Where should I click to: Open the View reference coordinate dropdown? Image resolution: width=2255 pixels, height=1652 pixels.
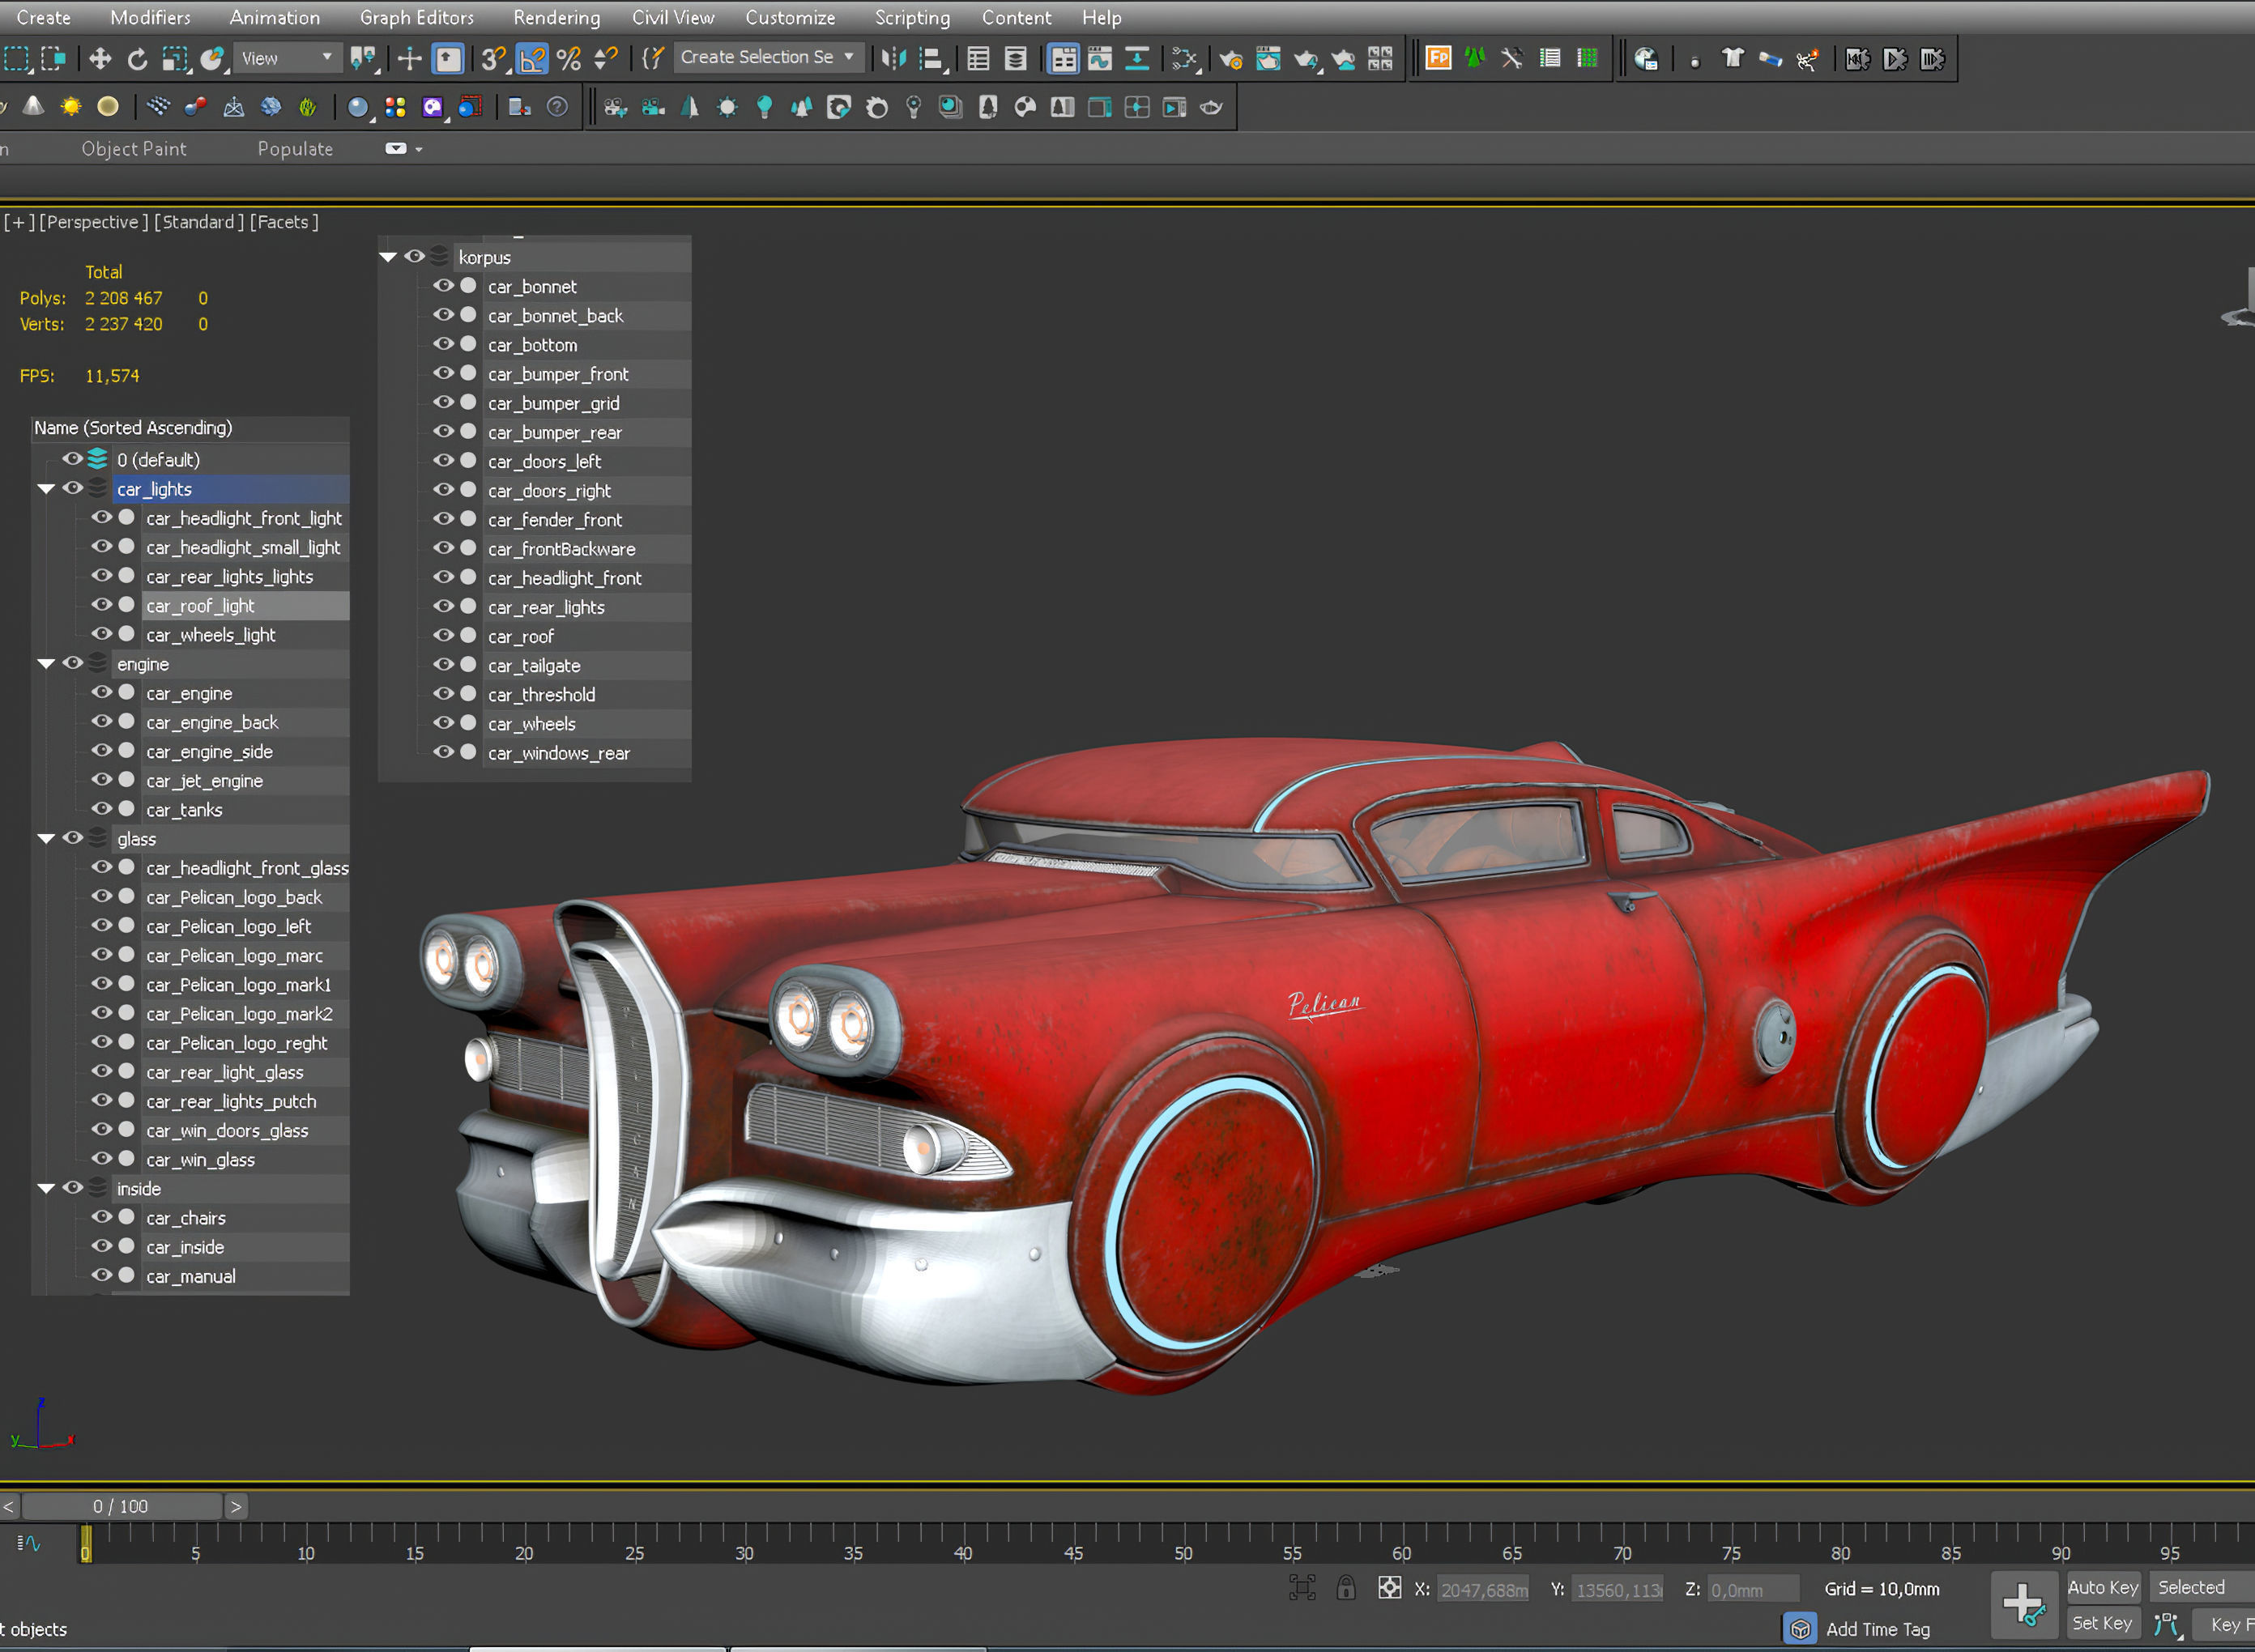tap(288, 59)
